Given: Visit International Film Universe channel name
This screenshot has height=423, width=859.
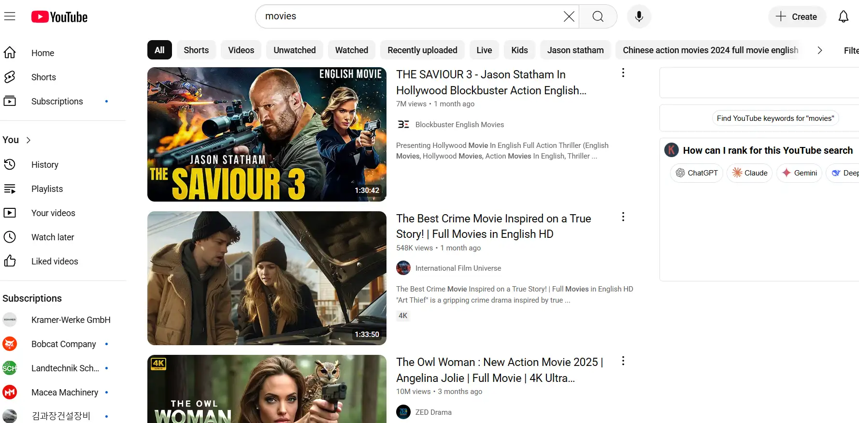Looking at the screenshot, I should click(458, 268).
